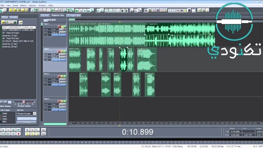Switch to the Favorites panel tab
This screenshot has height=148, width=263.
tap(13, 17)
